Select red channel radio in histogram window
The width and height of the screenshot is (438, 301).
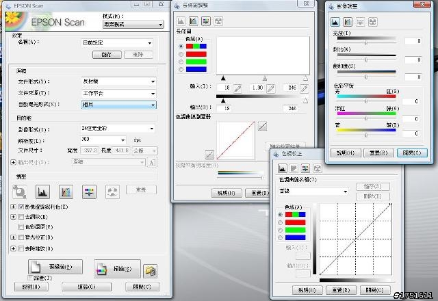(x=181, y=54)
